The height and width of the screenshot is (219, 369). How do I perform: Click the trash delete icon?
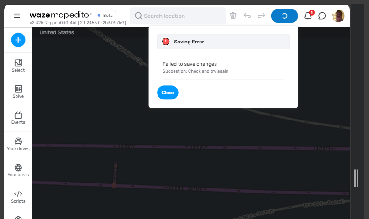click(x=233, y=16)
